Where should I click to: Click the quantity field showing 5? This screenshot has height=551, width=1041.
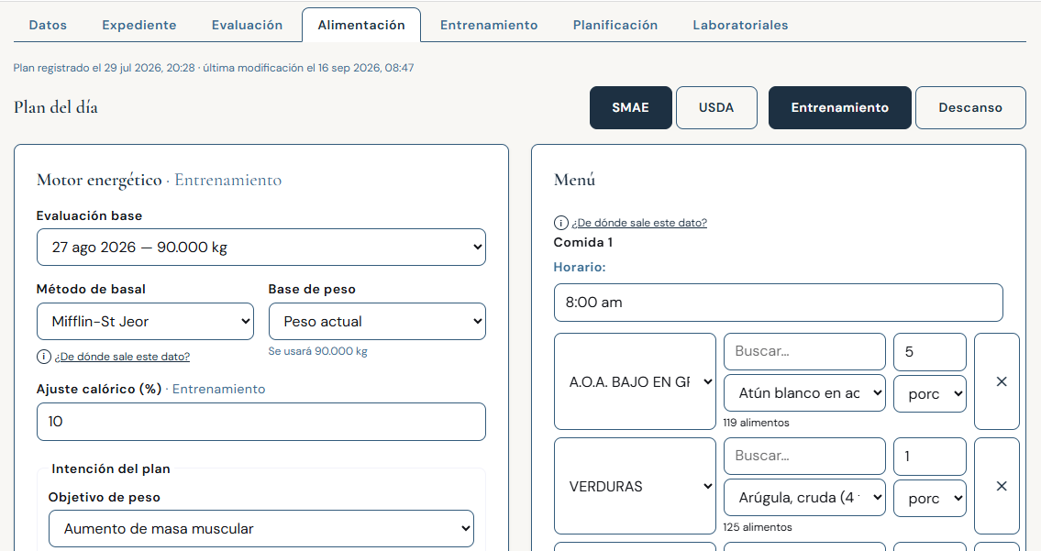930,352
